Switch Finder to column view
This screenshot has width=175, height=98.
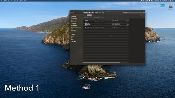[x=88, y=13]
